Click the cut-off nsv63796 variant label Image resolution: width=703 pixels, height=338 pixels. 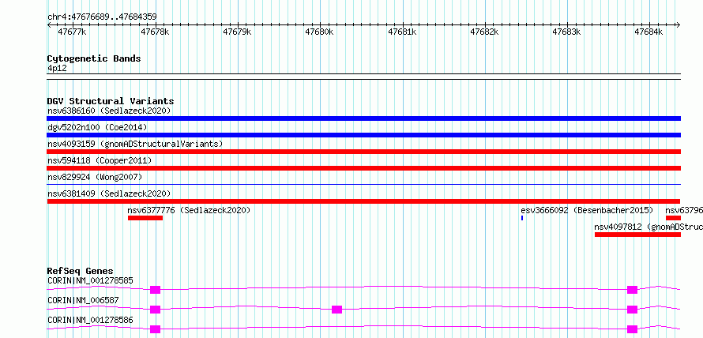pos(684,210)
